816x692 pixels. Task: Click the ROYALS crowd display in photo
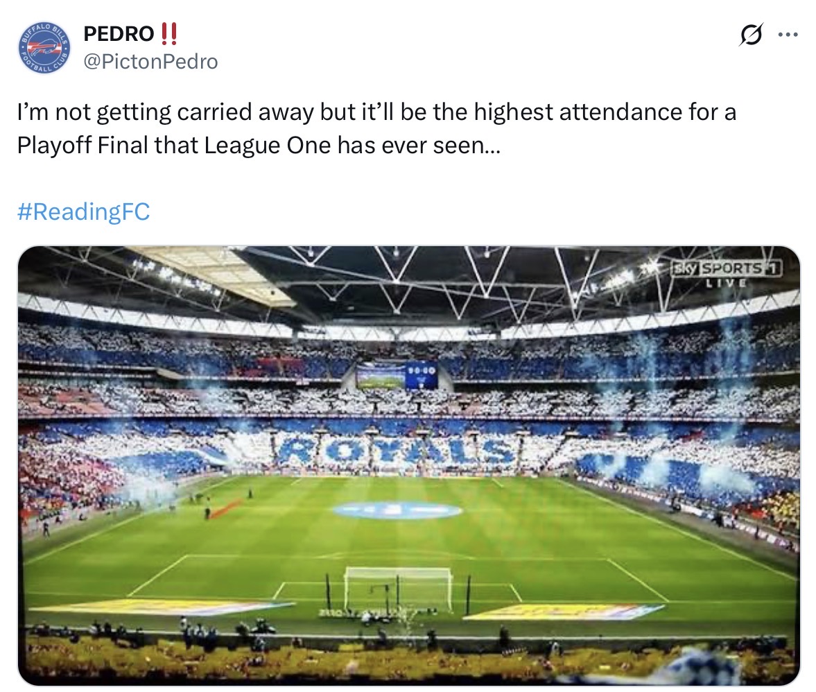click(x=397, y=451)
